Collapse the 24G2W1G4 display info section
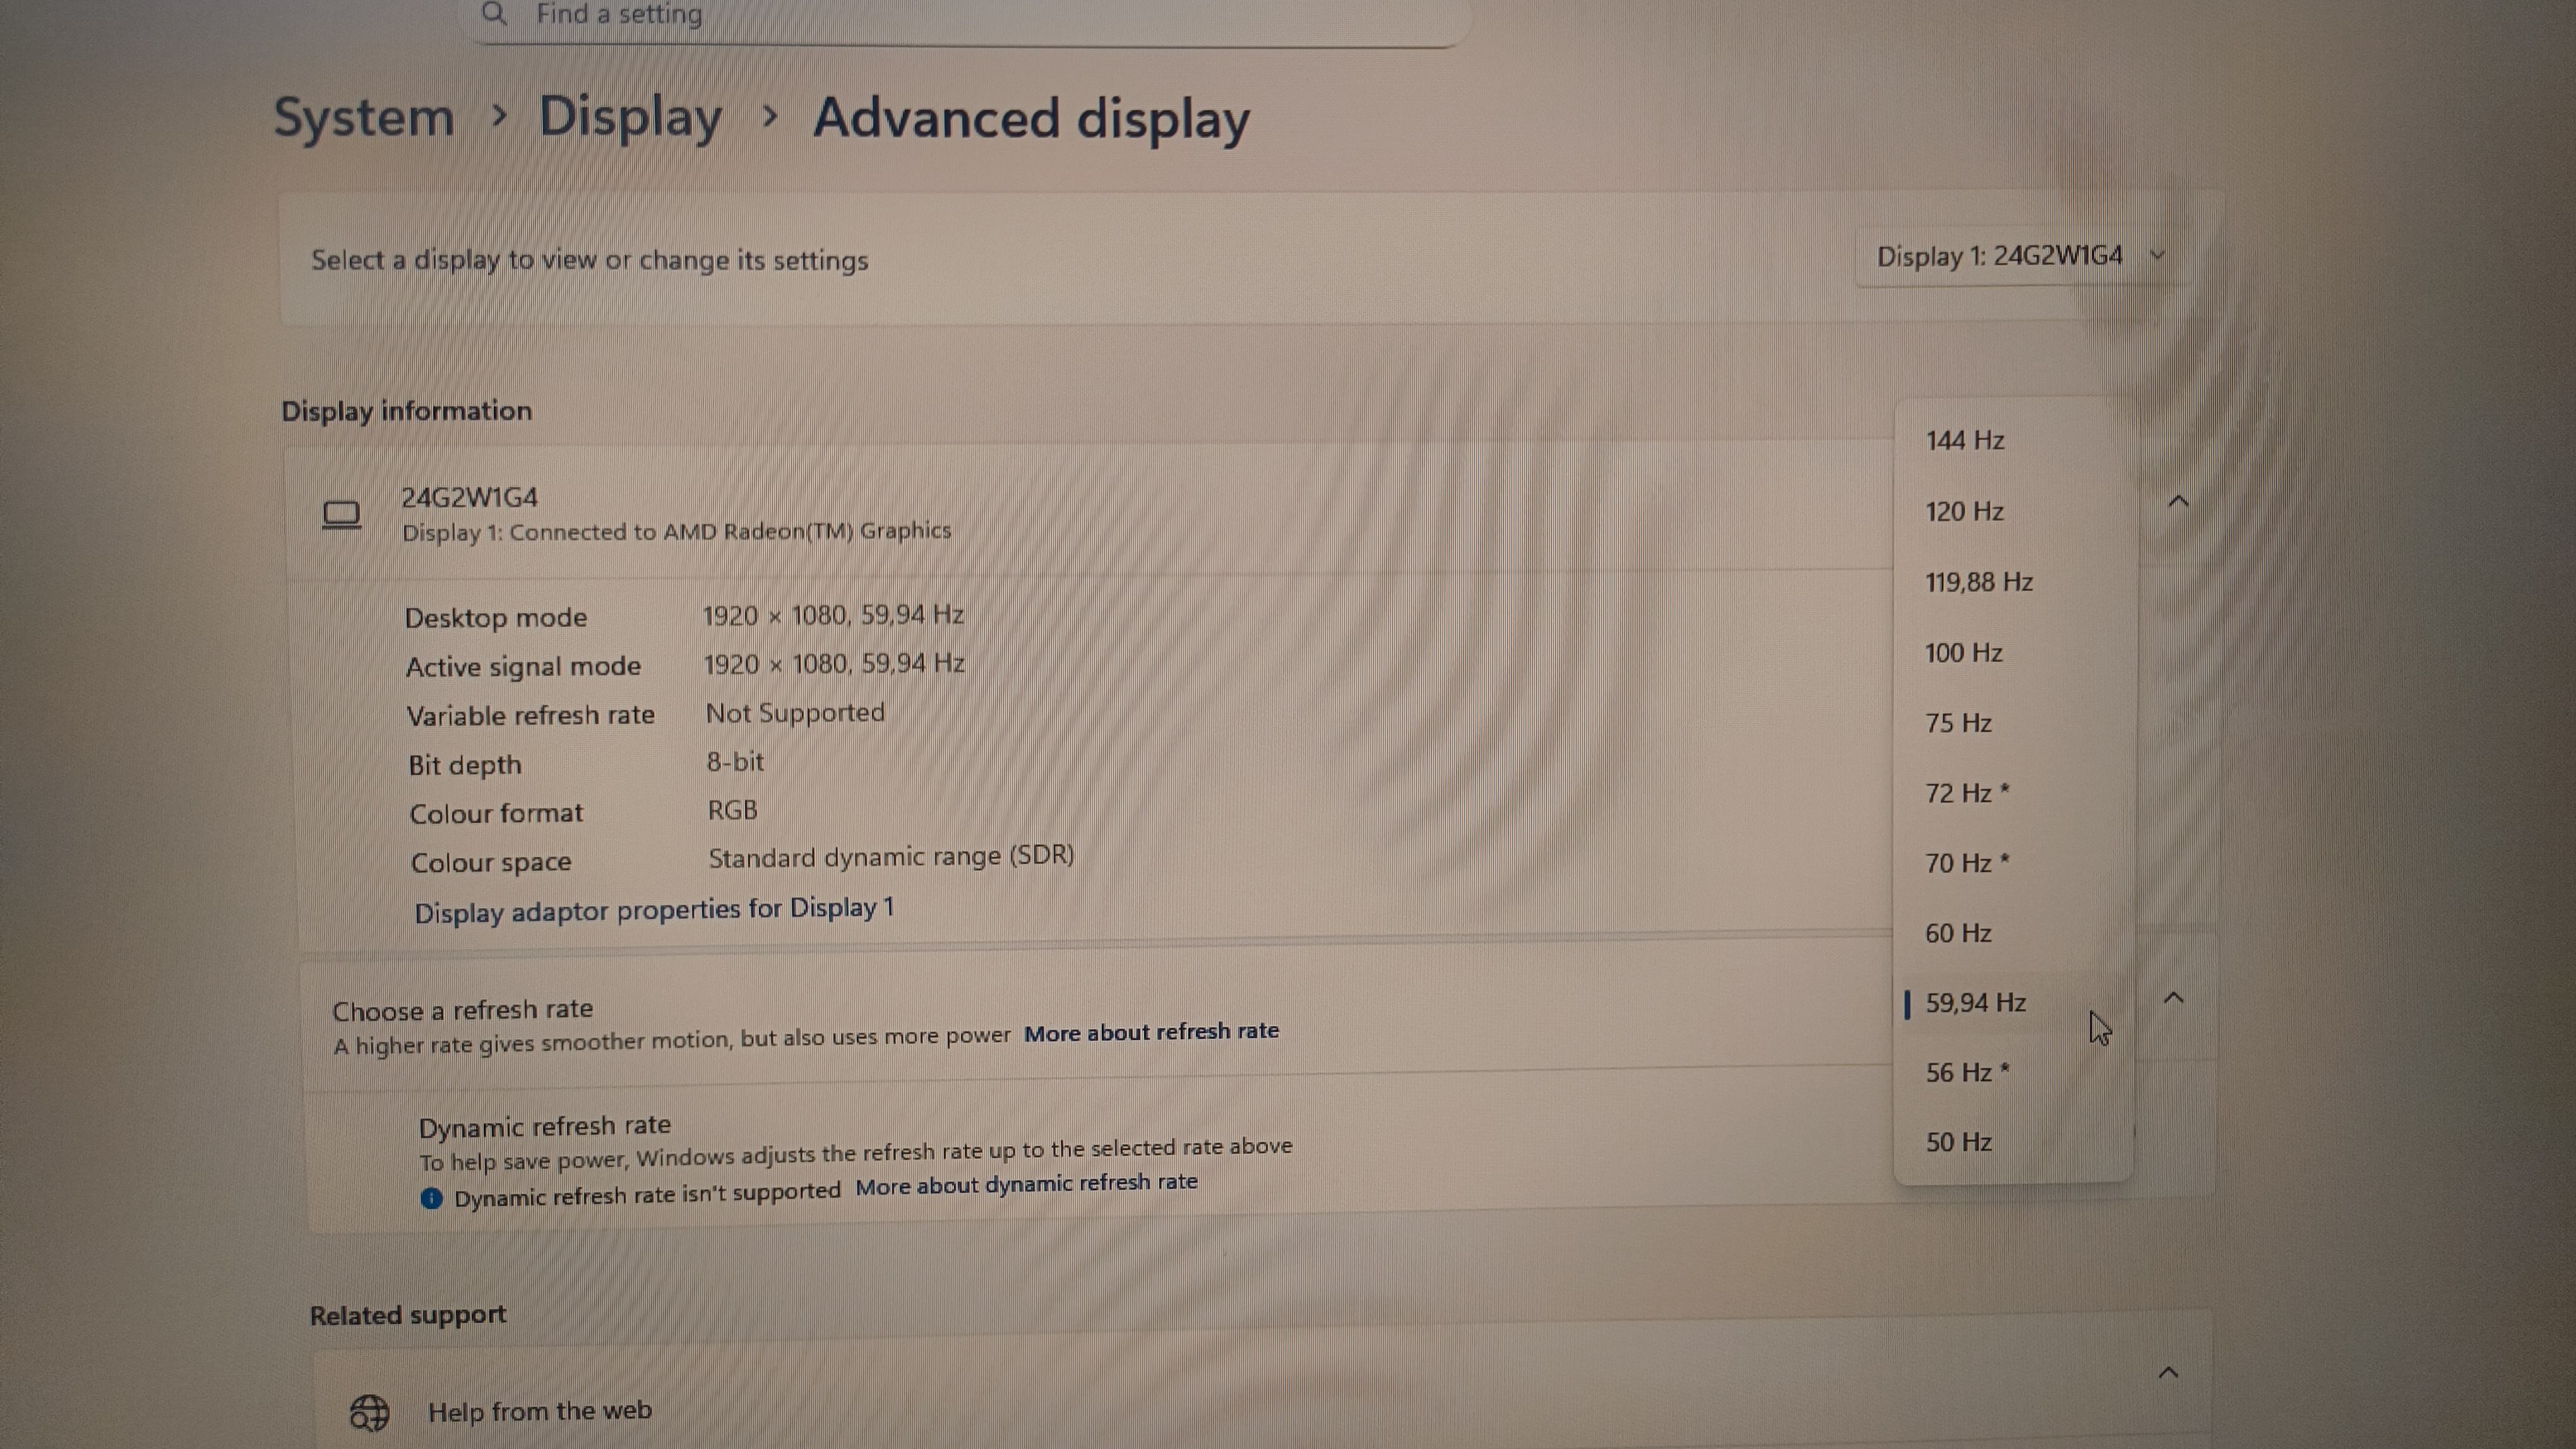 click(x=2178, y=502)
